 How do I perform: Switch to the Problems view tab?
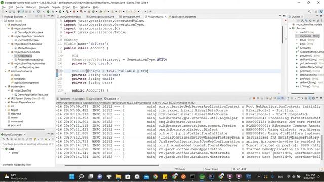pos(63,99)
